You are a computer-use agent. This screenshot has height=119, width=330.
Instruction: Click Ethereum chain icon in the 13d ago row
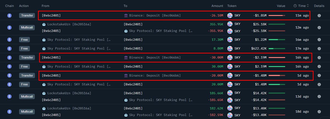pyautogui.click(x=9, y=97)
